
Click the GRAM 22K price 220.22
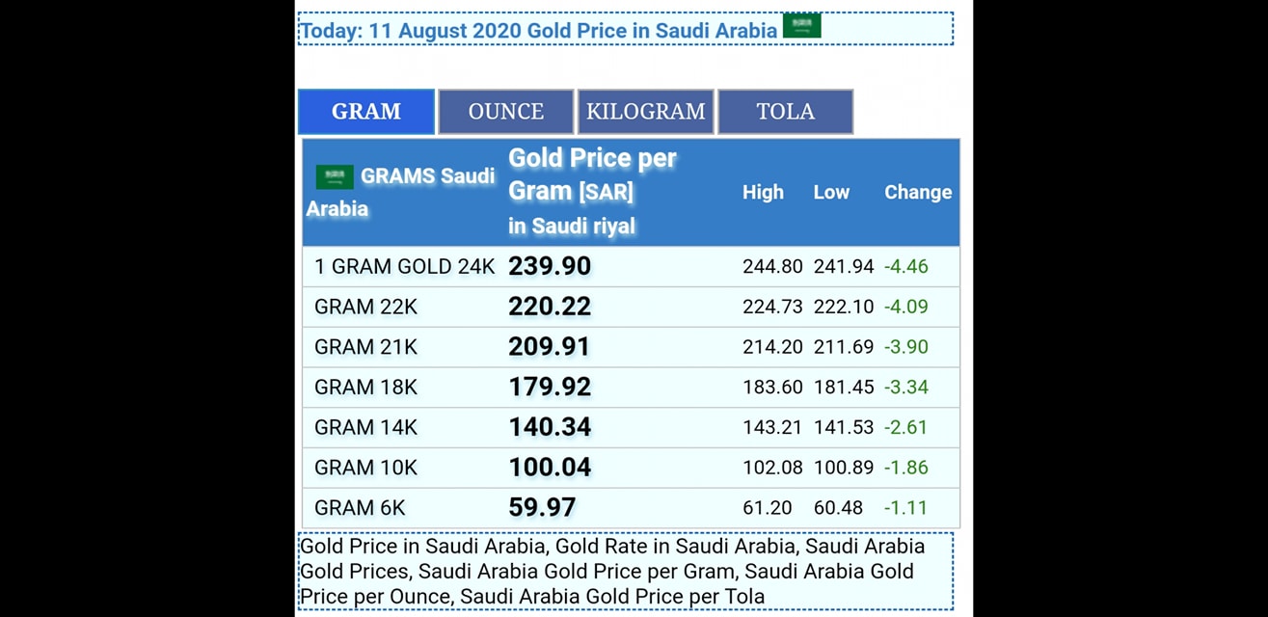point(550,307)
